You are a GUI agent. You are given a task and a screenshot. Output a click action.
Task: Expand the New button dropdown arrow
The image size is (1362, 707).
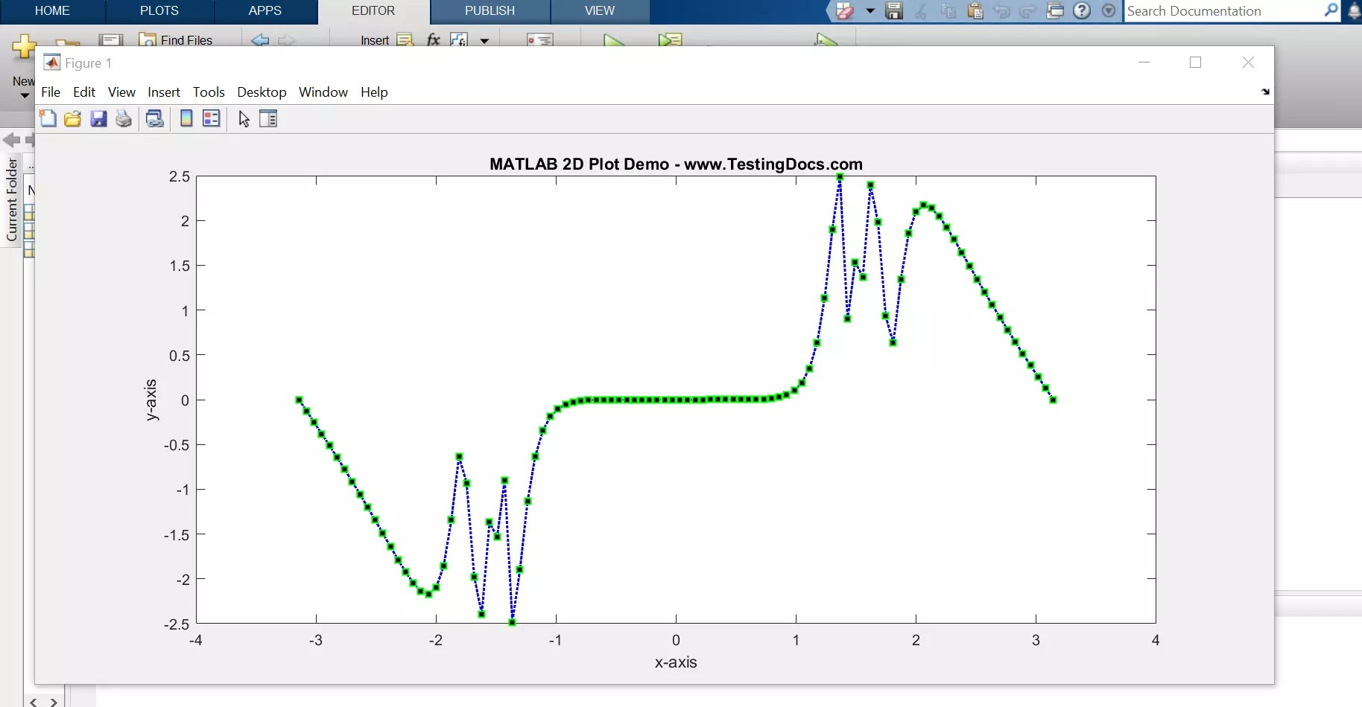pyautogui.click(x=24, y=95)
